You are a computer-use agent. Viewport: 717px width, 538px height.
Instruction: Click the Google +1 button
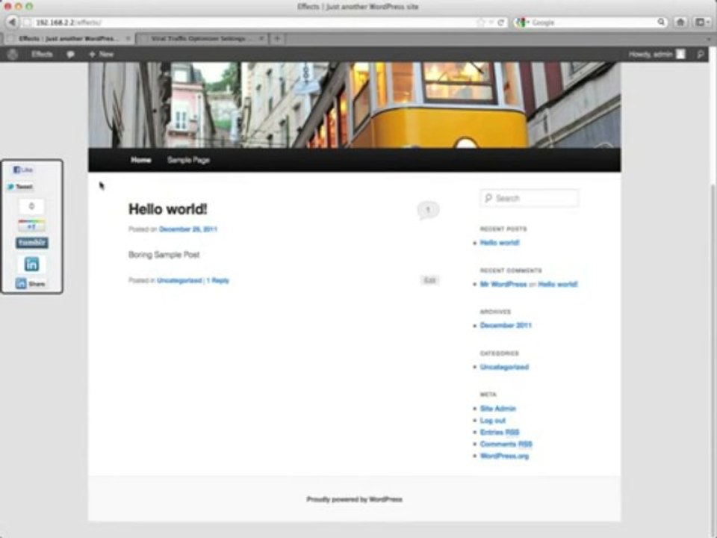click(x=31, y=225)
